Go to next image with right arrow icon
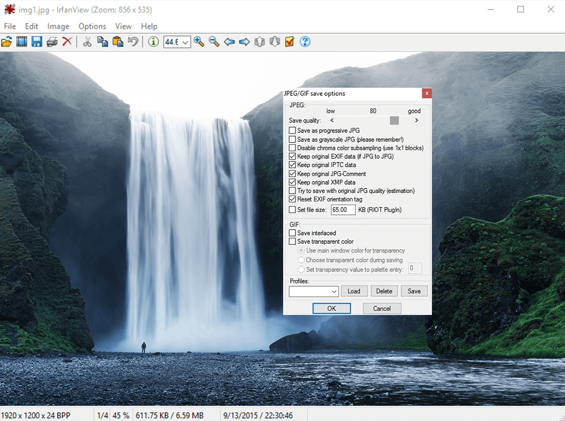Image resolution: width=565 pixels, height=421 pixels. click(244, 42)
